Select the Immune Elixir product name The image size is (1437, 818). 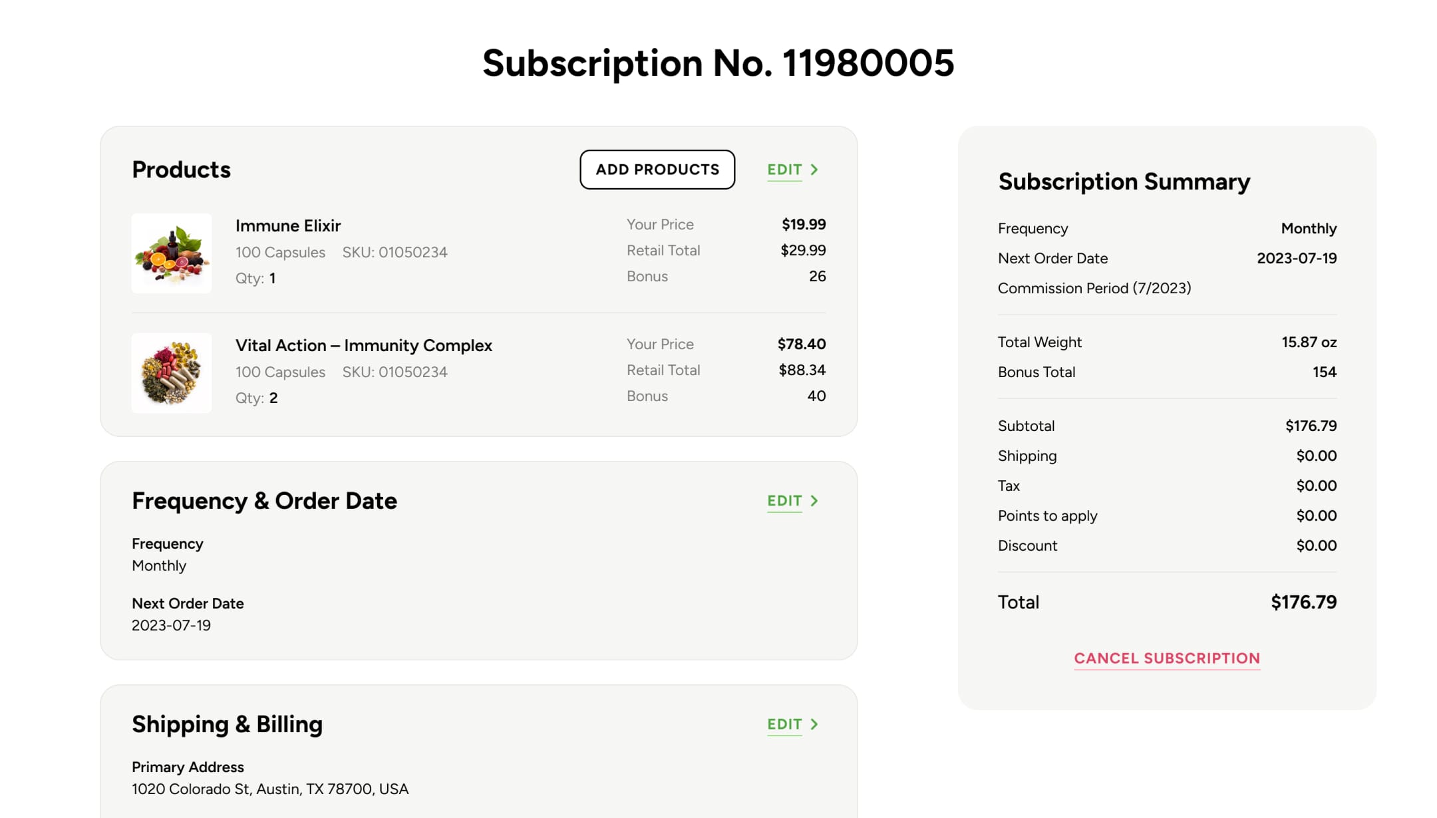pos(288,225)
